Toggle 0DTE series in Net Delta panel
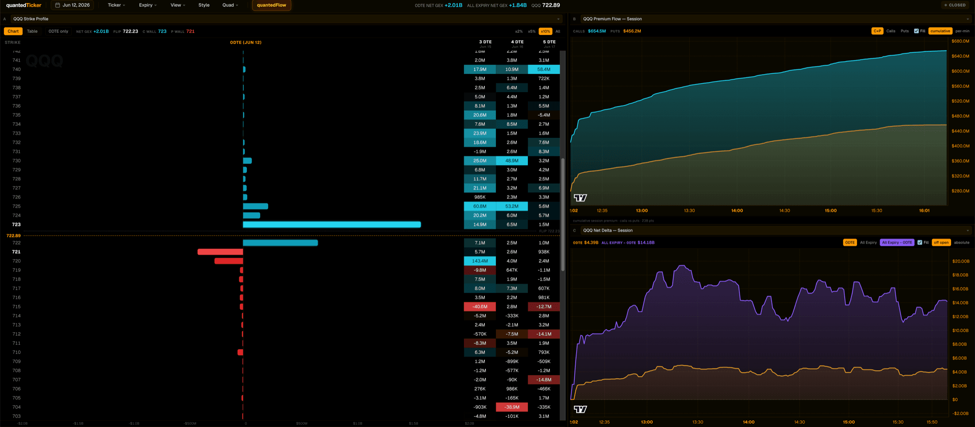Screen dimensions: 975x427 [x=850, y=242]
